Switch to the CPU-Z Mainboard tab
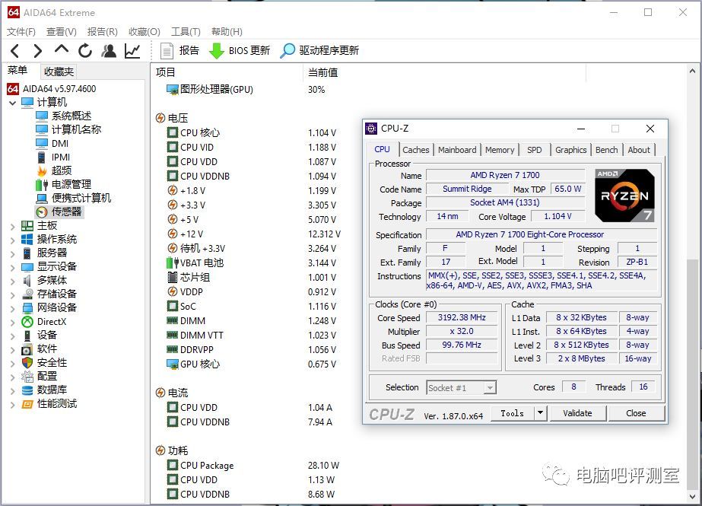The image size is (702, 506). pos(457,150)
